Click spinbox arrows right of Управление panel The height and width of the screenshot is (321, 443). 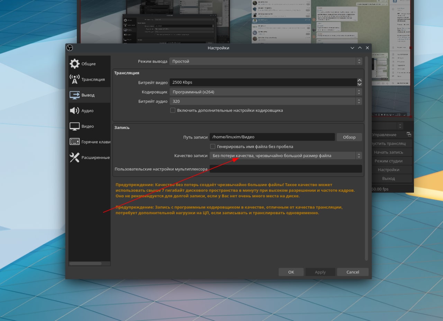pos(400,126)
